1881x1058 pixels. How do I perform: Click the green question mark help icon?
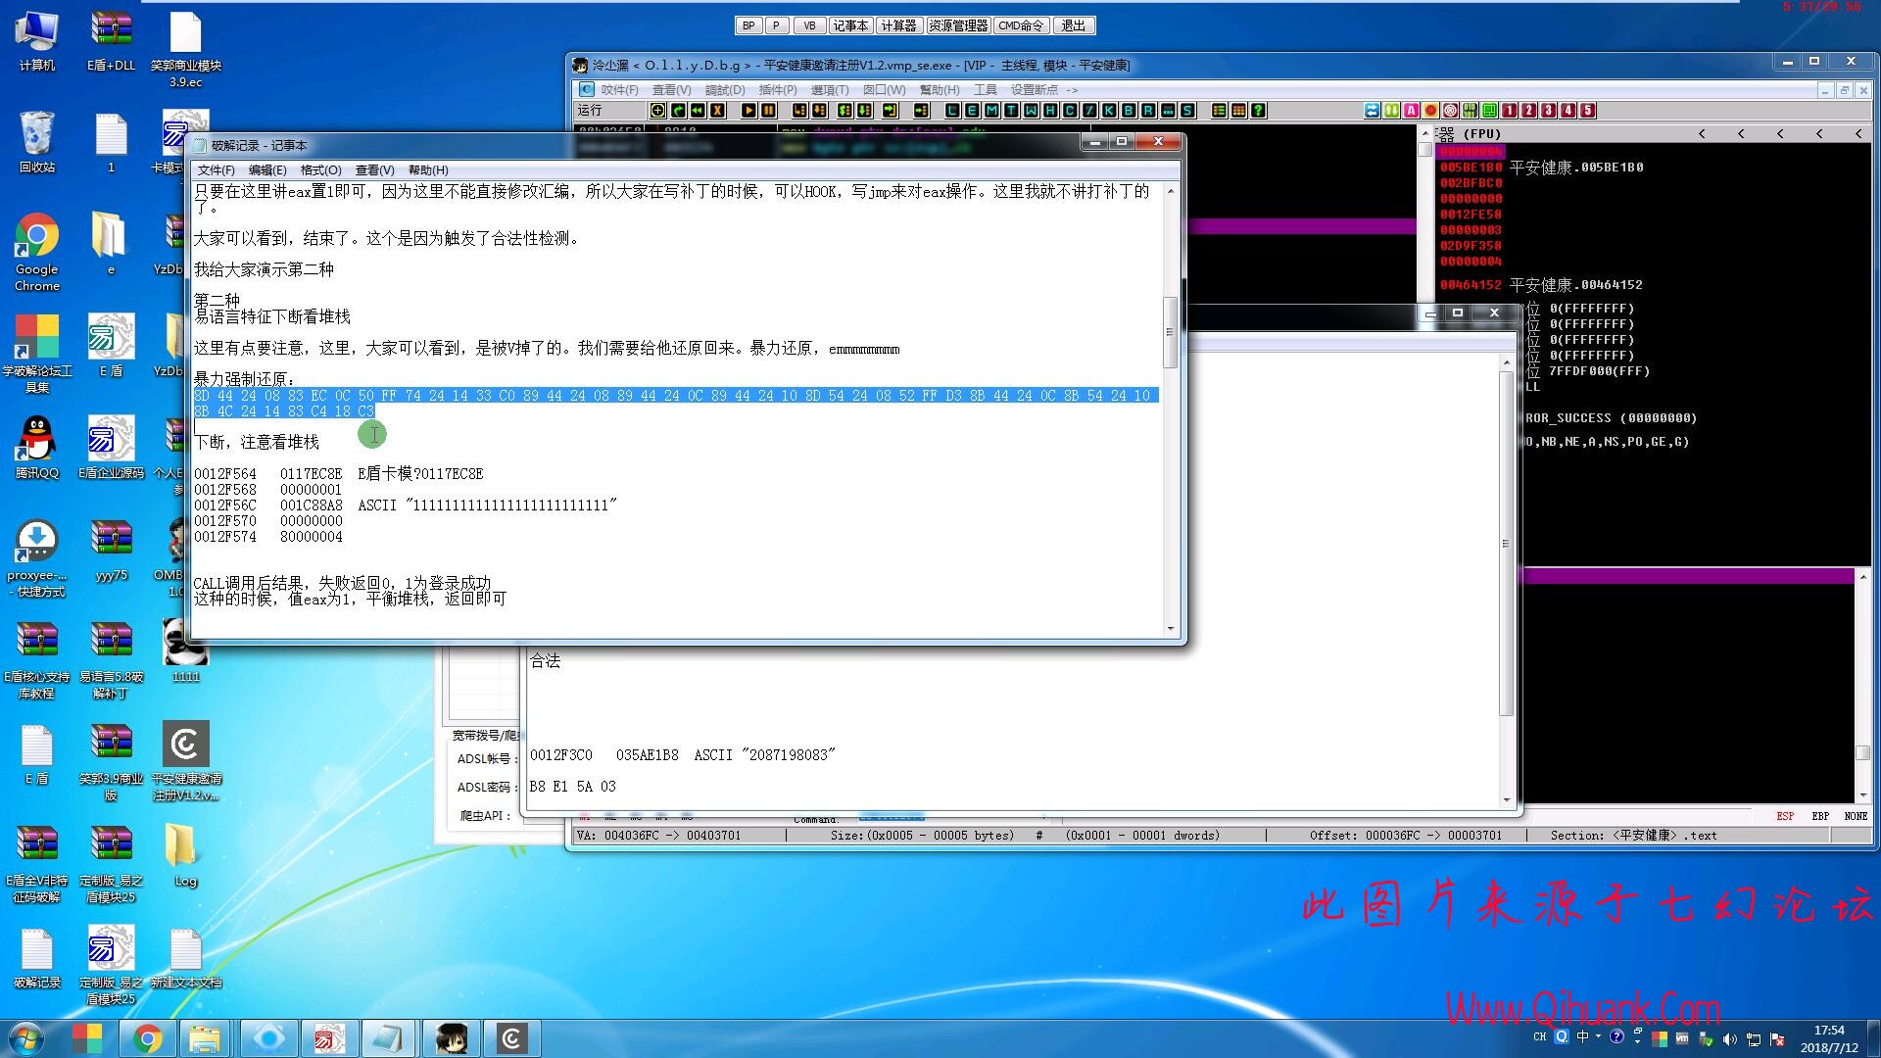1258,110
